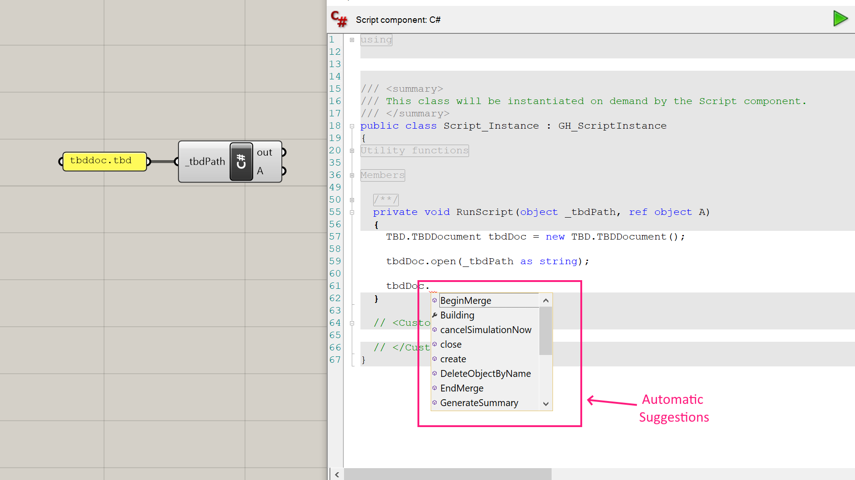Collapse the Members region
Screen dimensions: 855x480
pyautogui.click(x=351, y=175)
